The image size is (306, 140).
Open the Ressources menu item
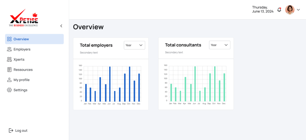pyautogui.click(x=23, y=70)
